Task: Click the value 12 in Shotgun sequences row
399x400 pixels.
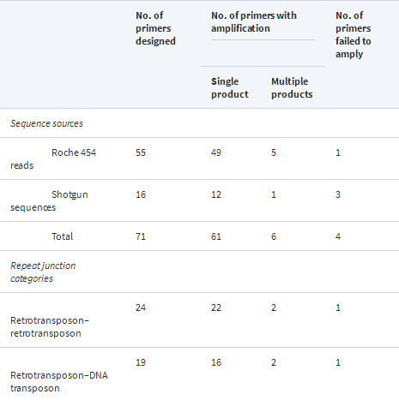Action: click(x=216, y=194)
